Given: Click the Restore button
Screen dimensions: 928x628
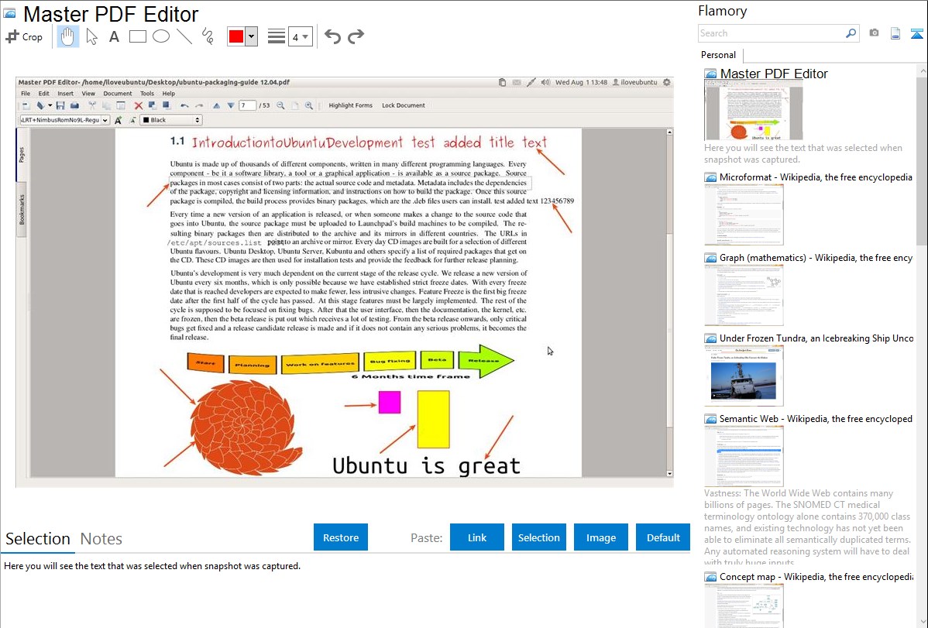Looking at the screenshot, I should 341,537.
